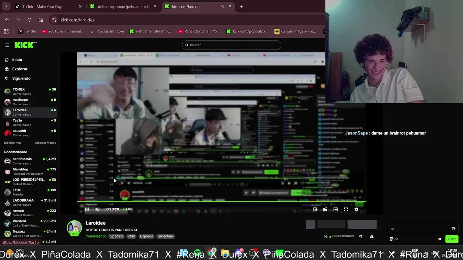Image resolution: width=463 pixels, height=260 pixels.
Task: Open recommended channel LACOBRAAA
Action: [x=30, y=202]
